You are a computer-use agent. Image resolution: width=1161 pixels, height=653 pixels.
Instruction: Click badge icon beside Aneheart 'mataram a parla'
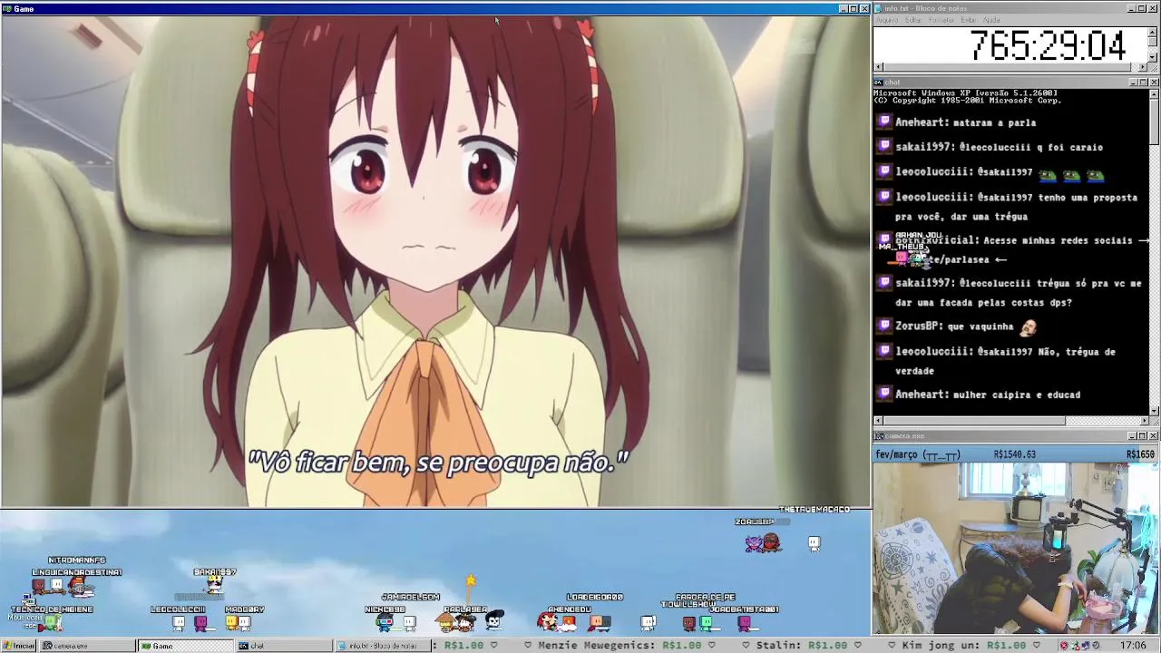(884, 122)
